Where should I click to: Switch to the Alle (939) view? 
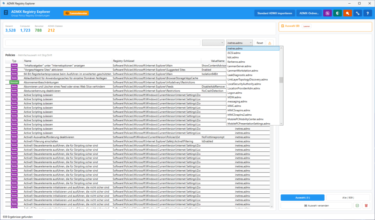click(x=348, y=198)
